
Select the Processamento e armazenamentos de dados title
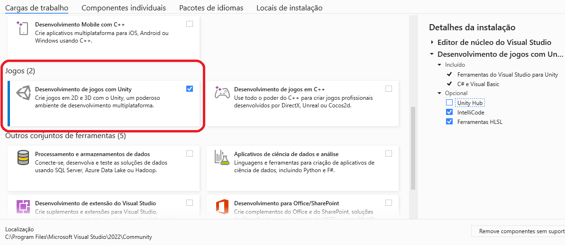[x=92, y=154]
